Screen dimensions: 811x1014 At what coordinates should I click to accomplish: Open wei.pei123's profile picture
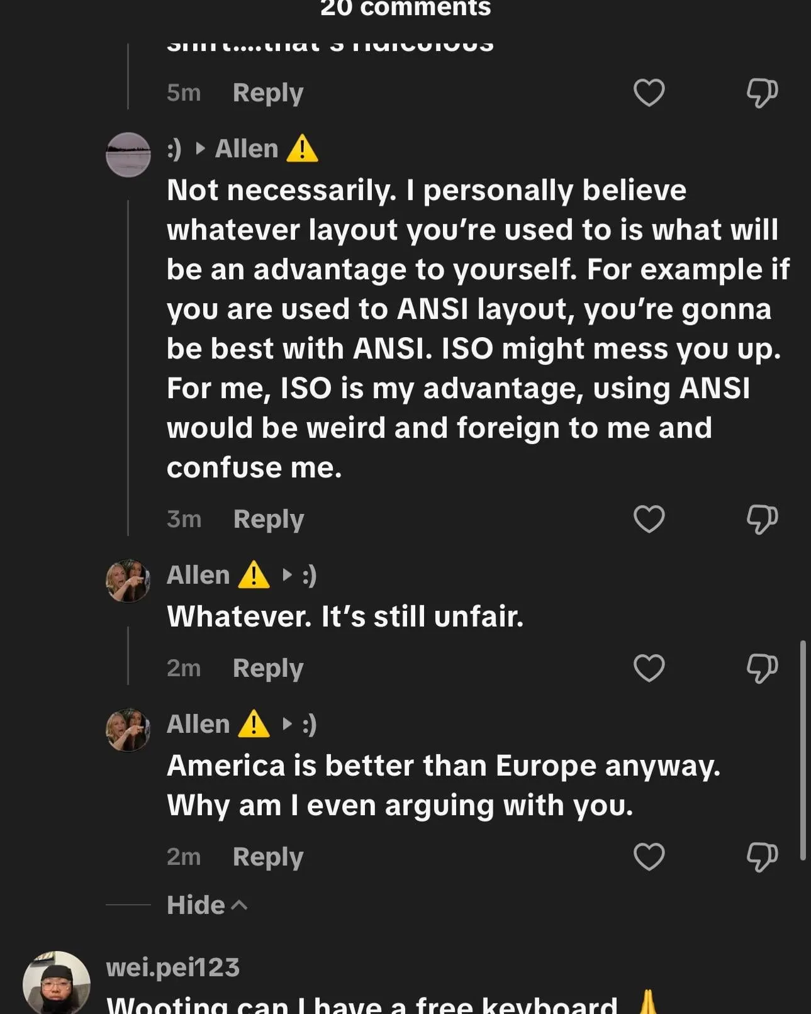(57, 983)
